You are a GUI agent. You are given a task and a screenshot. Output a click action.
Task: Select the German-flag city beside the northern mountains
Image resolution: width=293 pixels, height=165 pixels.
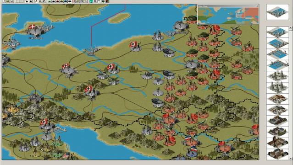91,91
